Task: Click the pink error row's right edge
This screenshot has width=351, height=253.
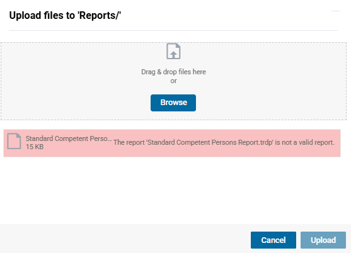Action: coord(338,143)
